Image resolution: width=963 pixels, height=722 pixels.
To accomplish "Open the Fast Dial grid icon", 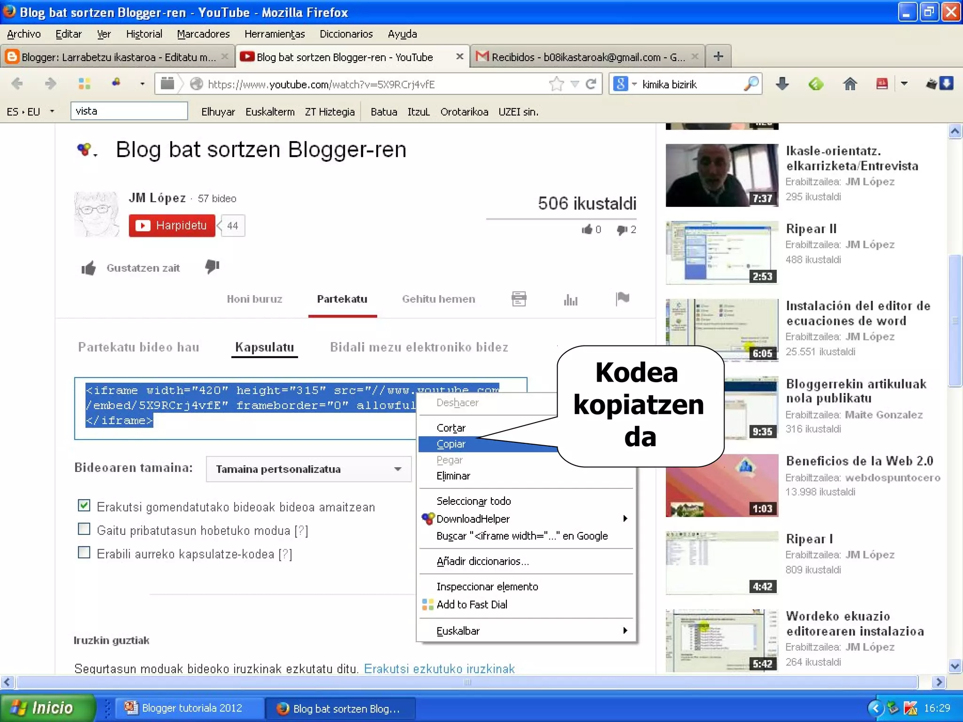I will click(x=84, y=84).
